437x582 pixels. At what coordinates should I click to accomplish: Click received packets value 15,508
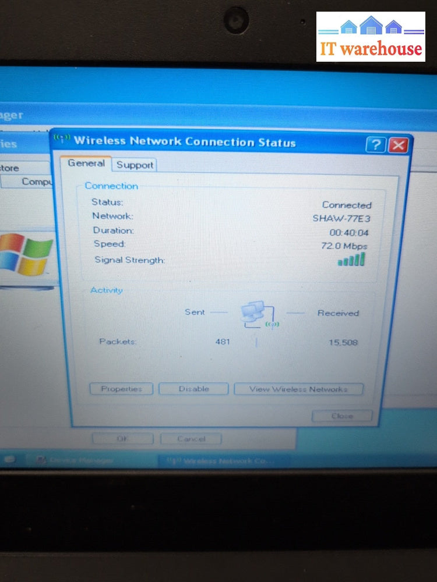[x=343, y=342]
